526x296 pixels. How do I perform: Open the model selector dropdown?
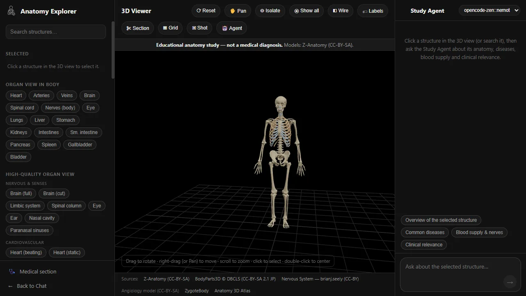coord(489,10)
